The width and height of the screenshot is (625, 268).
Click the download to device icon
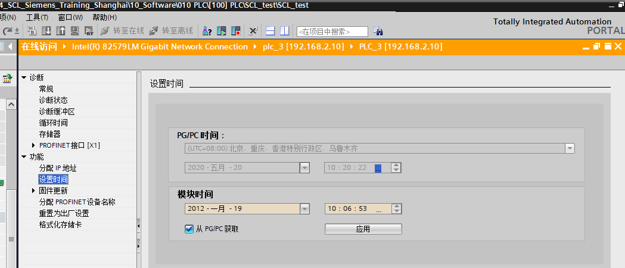[46, 30]
